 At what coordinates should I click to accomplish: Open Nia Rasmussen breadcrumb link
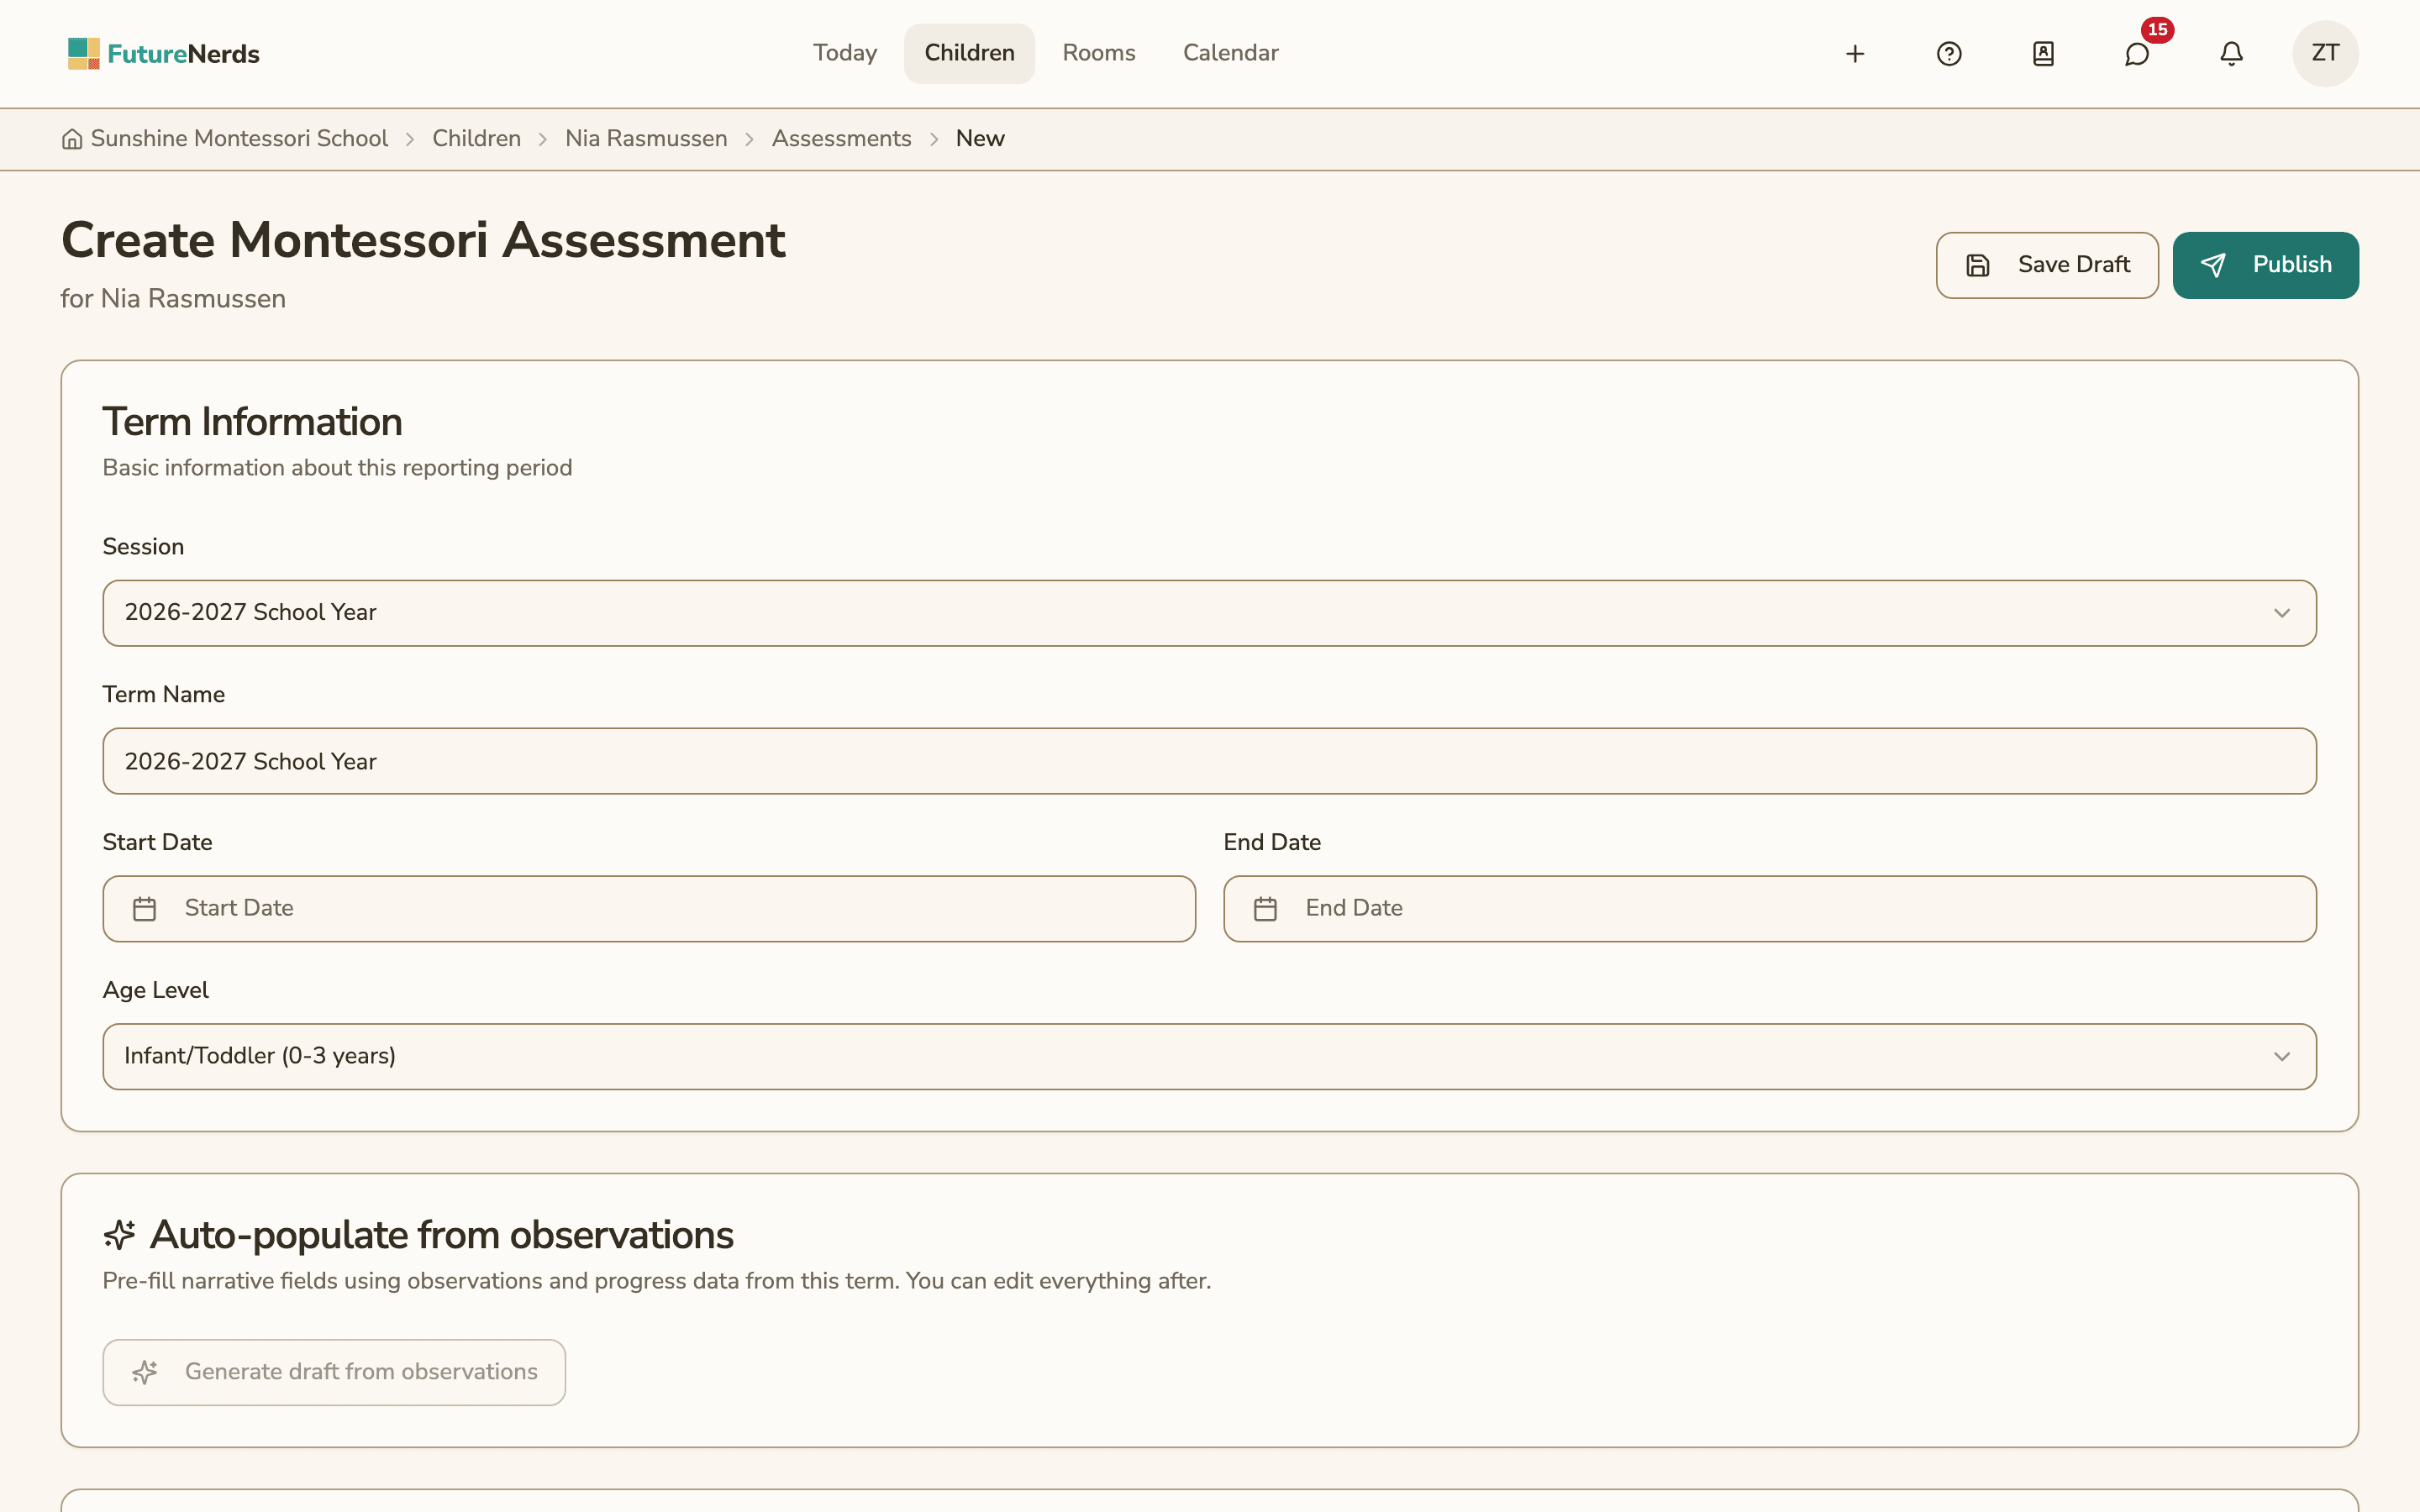(x=646, y=139)
